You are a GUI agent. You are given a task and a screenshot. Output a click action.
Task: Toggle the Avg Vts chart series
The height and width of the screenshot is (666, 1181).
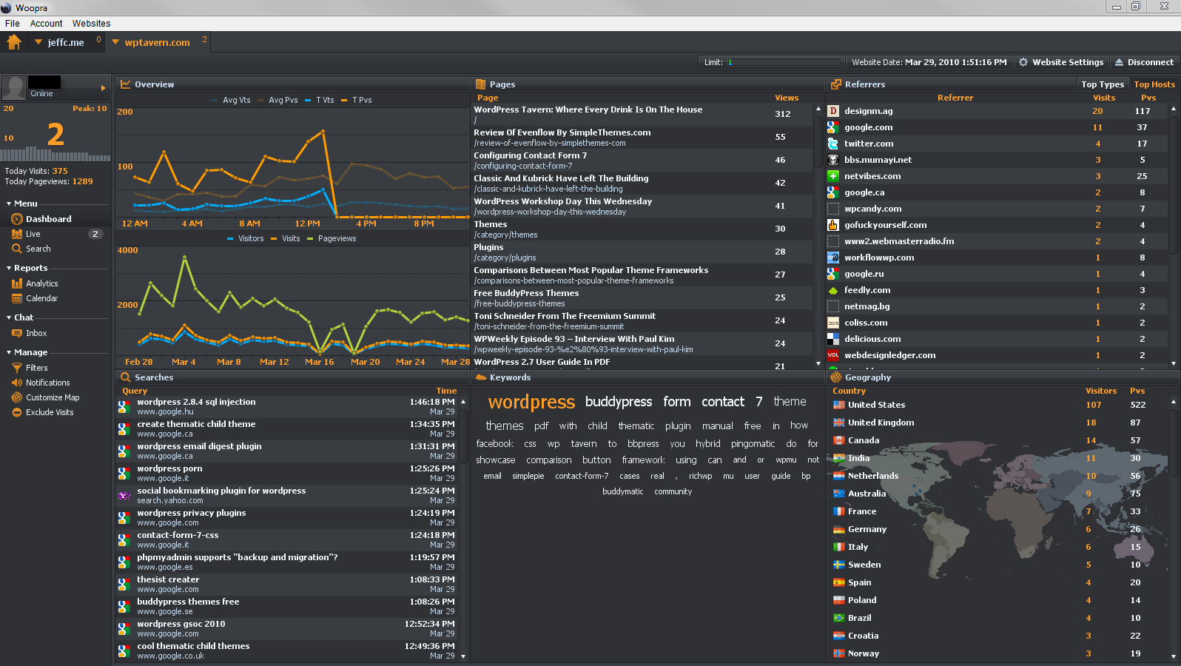pyautogui.click(x=231, y=100)
